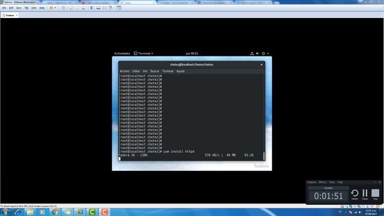The height and width of the screenshot is (216, 384).
Task: Expand the power options dropdown arrow
Action: (x=55, y=8)
